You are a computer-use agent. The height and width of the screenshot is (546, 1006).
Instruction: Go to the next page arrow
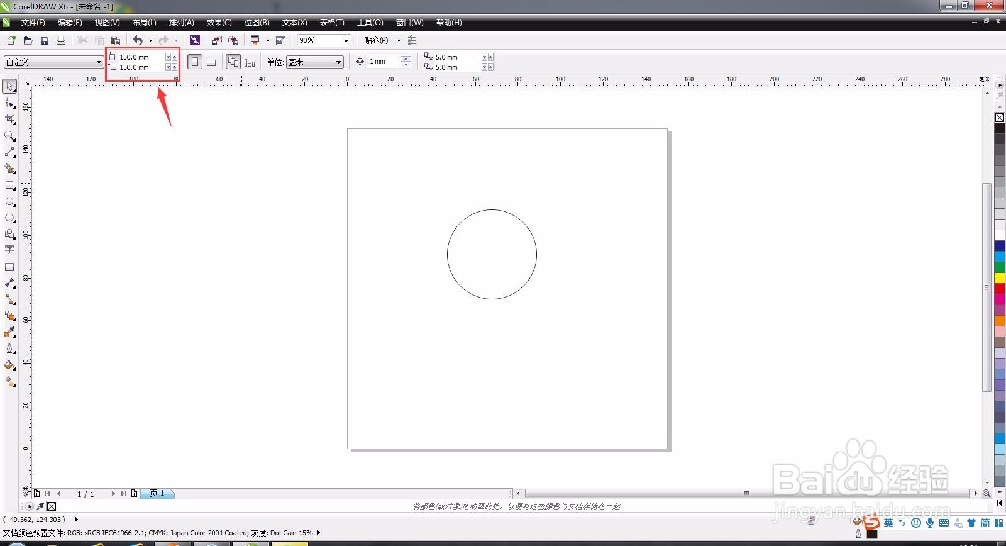click(x=113, y=494)
